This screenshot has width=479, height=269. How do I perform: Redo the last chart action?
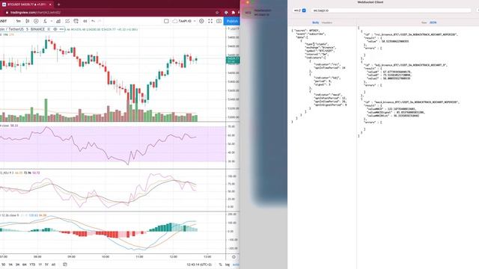point(100,21)
